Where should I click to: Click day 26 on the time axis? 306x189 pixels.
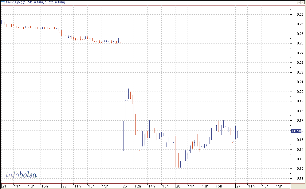[x=178, y=186]
